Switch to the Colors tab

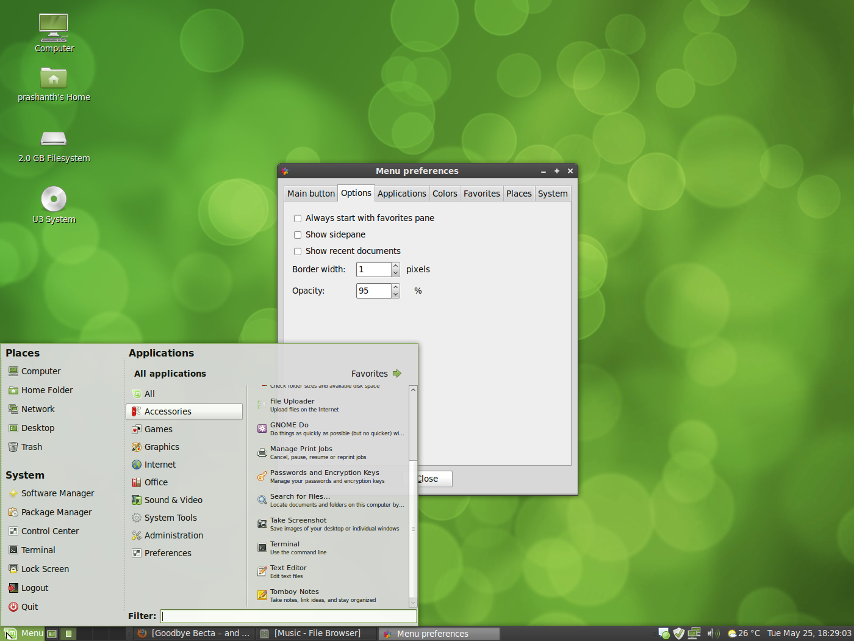445,193
